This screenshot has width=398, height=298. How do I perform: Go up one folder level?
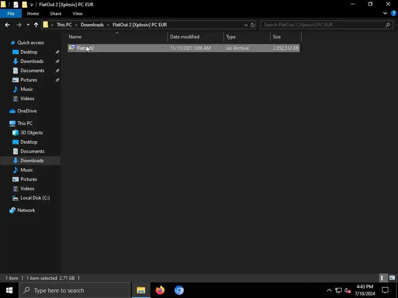tap(36, 25)
